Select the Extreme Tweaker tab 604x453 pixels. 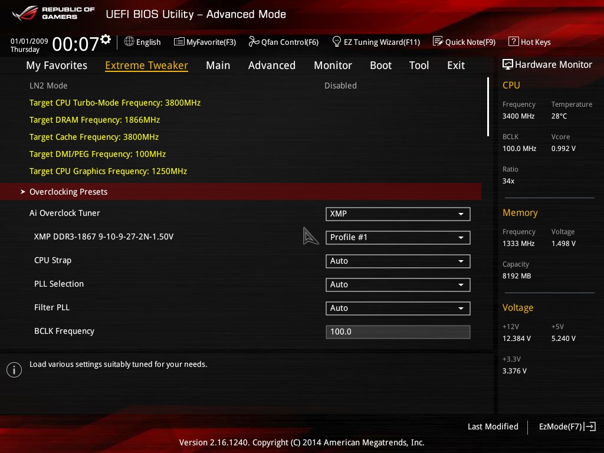(146, 65)
